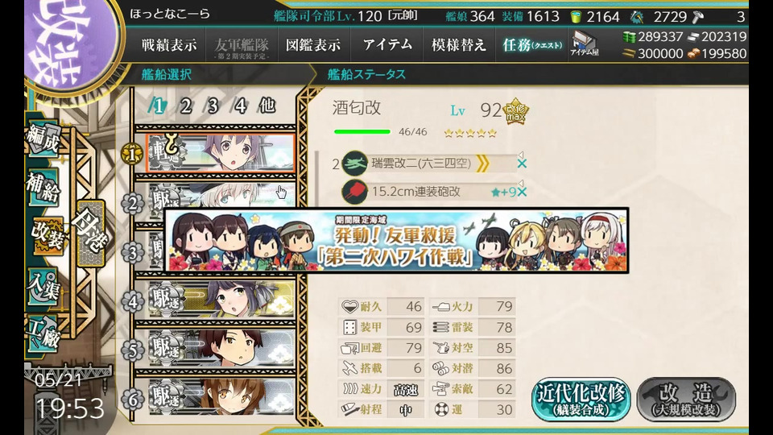Select the 編成 fleet composition side icon
Image resolution: width=773 pixels, height=435 pixels.
[x=43, y=139]
